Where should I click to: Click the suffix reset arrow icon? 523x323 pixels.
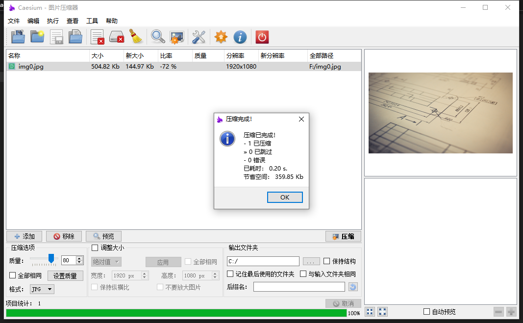pos(353,287)
